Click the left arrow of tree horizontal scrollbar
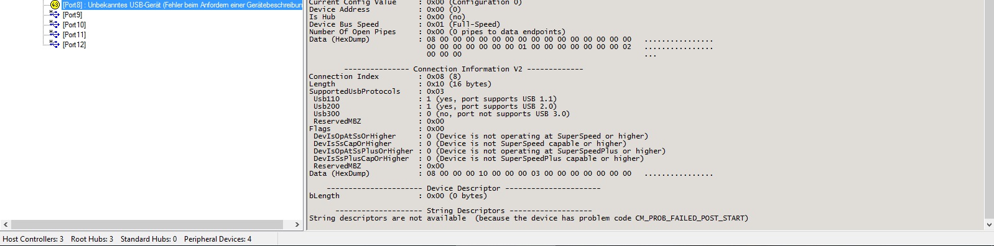The image size is (994, 246). tap(6, 224)
